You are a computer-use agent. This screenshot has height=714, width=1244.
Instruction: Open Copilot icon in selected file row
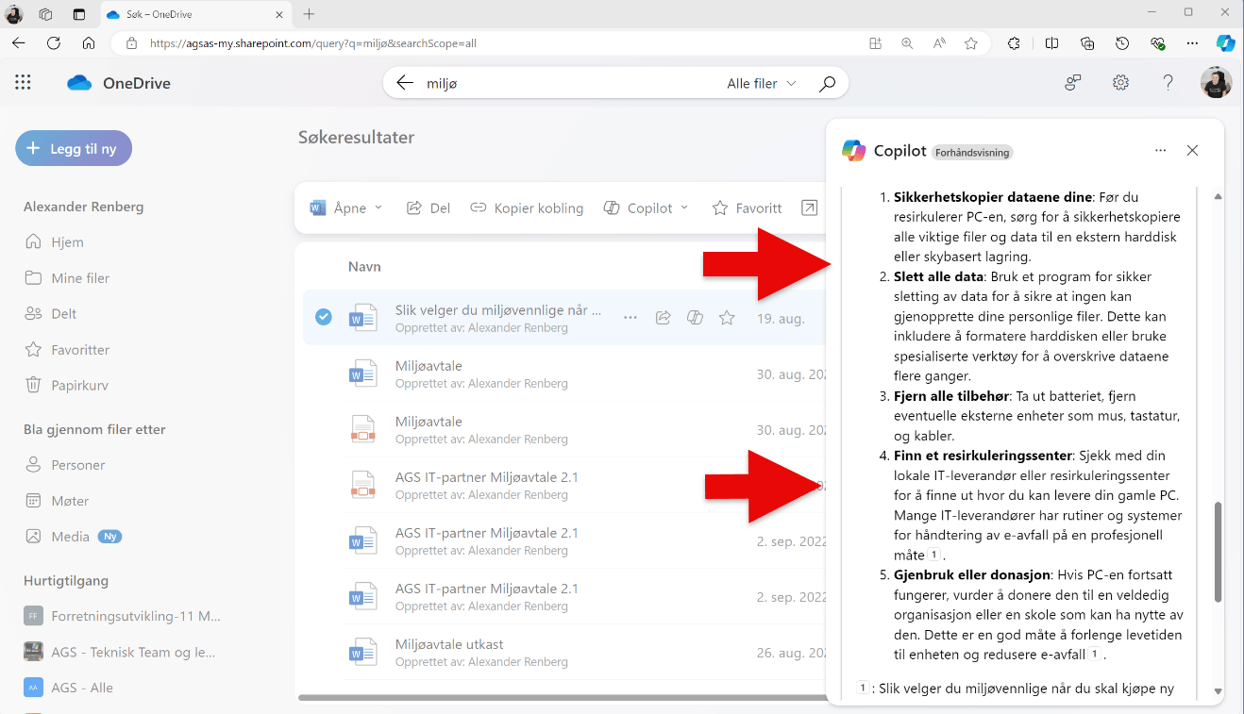(695, 318)
